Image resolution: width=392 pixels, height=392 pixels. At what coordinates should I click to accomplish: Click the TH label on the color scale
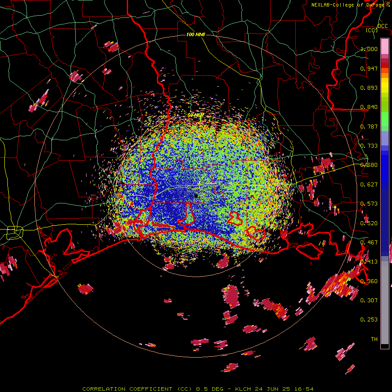[x=374, y=339]
